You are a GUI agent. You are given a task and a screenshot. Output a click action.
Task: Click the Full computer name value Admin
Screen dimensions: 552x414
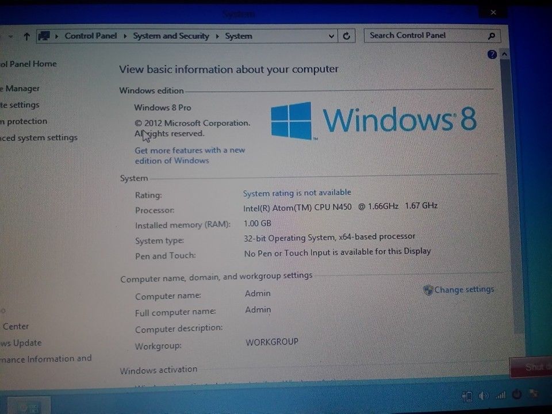tap(258, 310)
